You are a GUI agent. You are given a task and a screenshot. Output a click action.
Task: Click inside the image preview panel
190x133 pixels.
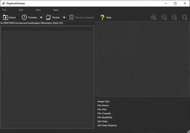pyautogui.click(x=142, y=59)
